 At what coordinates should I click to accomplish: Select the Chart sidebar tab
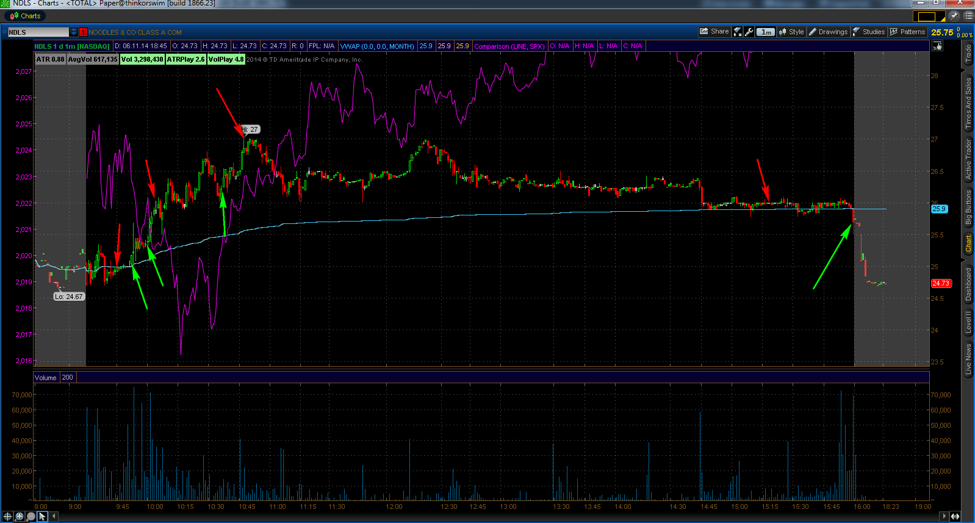click(968, 243)
